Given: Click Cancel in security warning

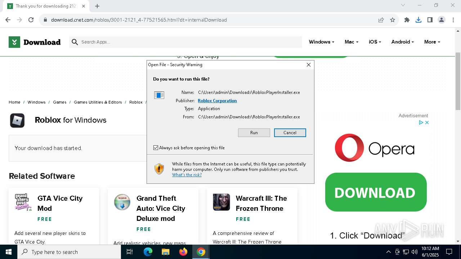Looking at the screenshot, I should click(290, 133).
